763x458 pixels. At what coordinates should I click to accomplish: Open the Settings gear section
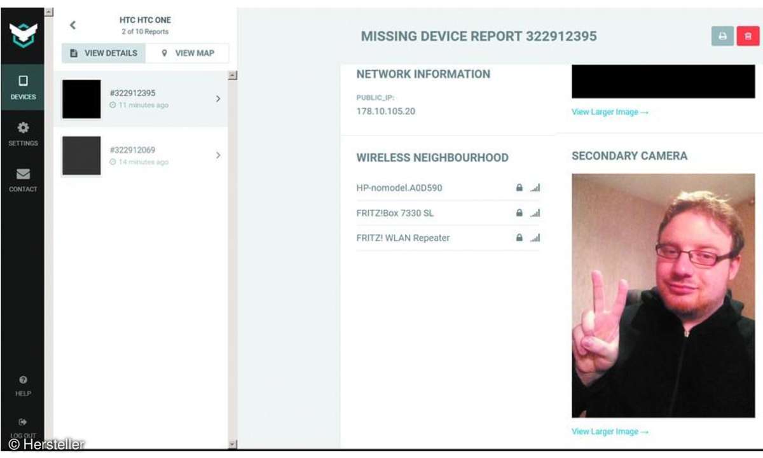click(23, 134)
